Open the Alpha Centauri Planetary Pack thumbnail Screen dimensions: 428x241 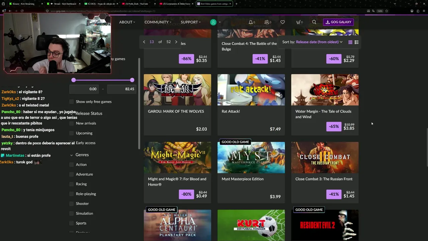point(178,225)
